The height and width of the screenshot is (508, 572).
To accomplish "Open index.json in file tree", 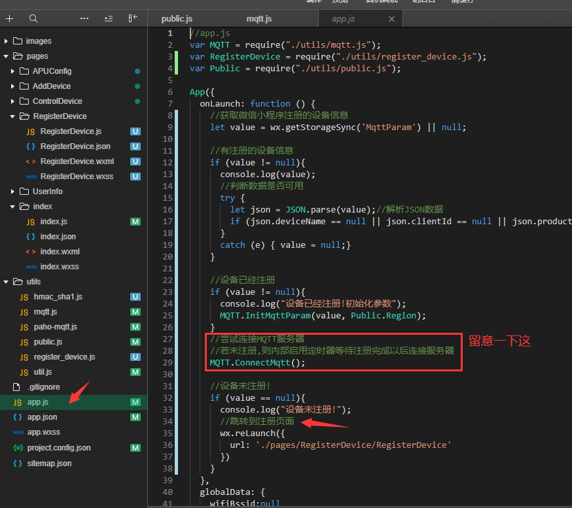I will [x=58, y=237].
